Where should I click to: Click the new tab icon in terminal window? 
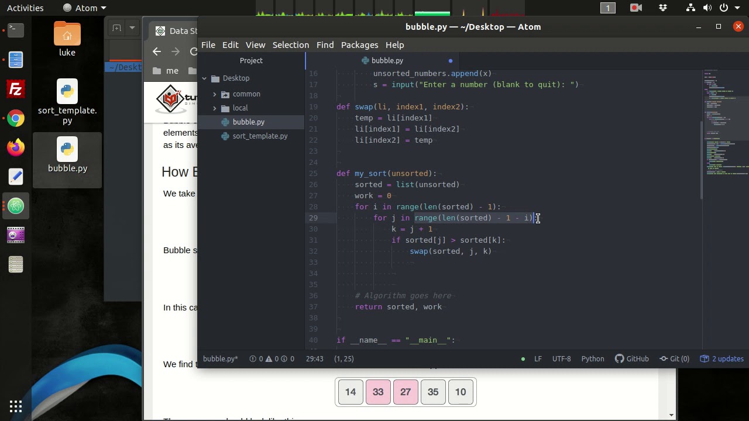click(117, 27)
